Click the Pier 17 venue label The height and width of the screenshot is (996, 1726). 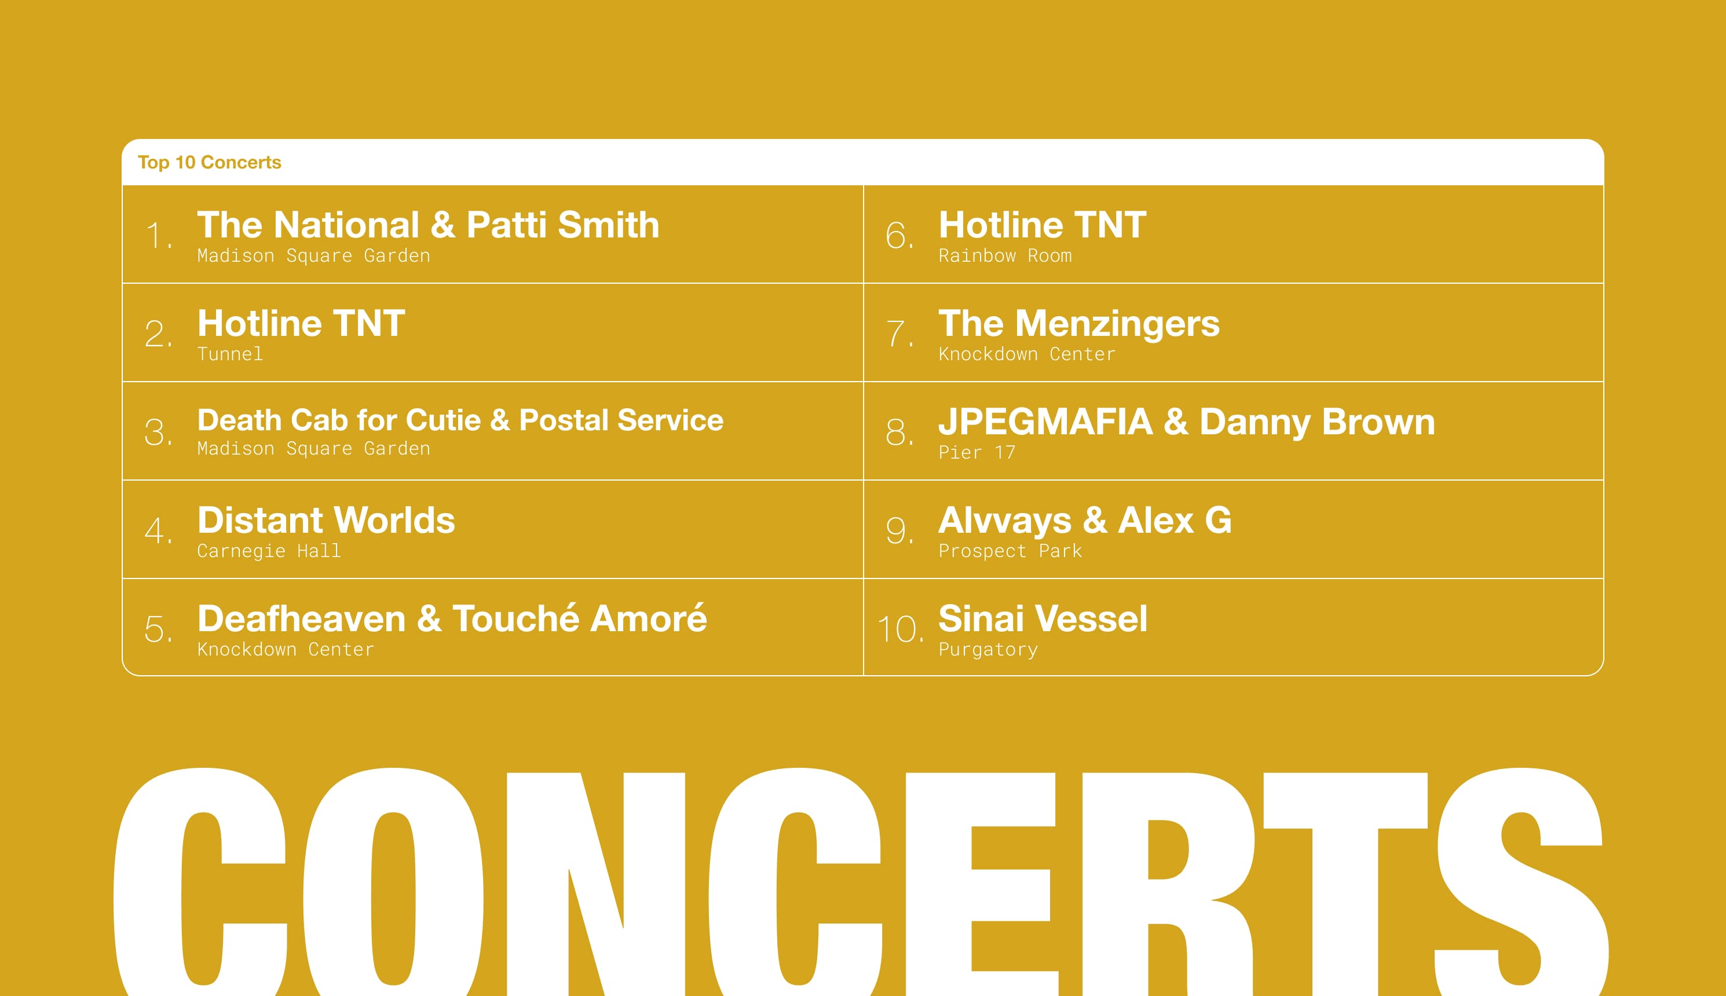pos(977,453)
